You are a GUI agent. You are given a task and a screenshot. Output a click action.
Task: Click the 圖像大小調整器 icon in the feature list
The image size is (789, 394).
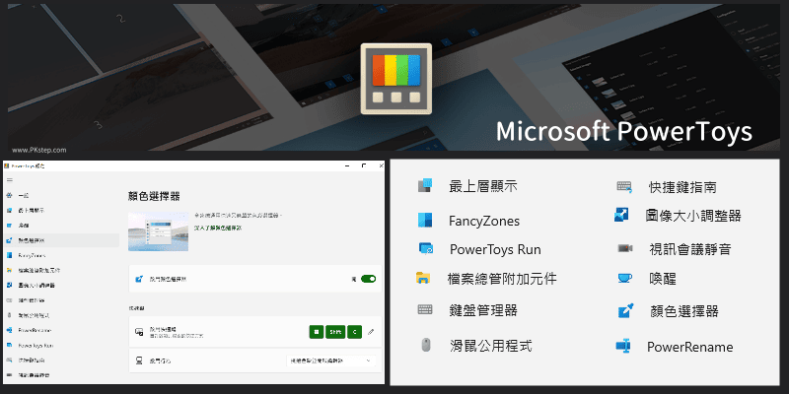tap(621, 215)
